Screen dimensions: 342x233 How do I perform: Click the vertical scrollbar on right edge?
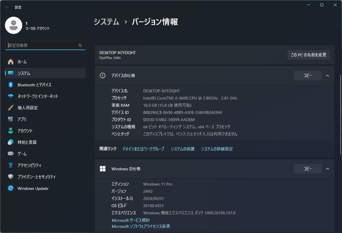pyautogui.click(x=340, y=115)
